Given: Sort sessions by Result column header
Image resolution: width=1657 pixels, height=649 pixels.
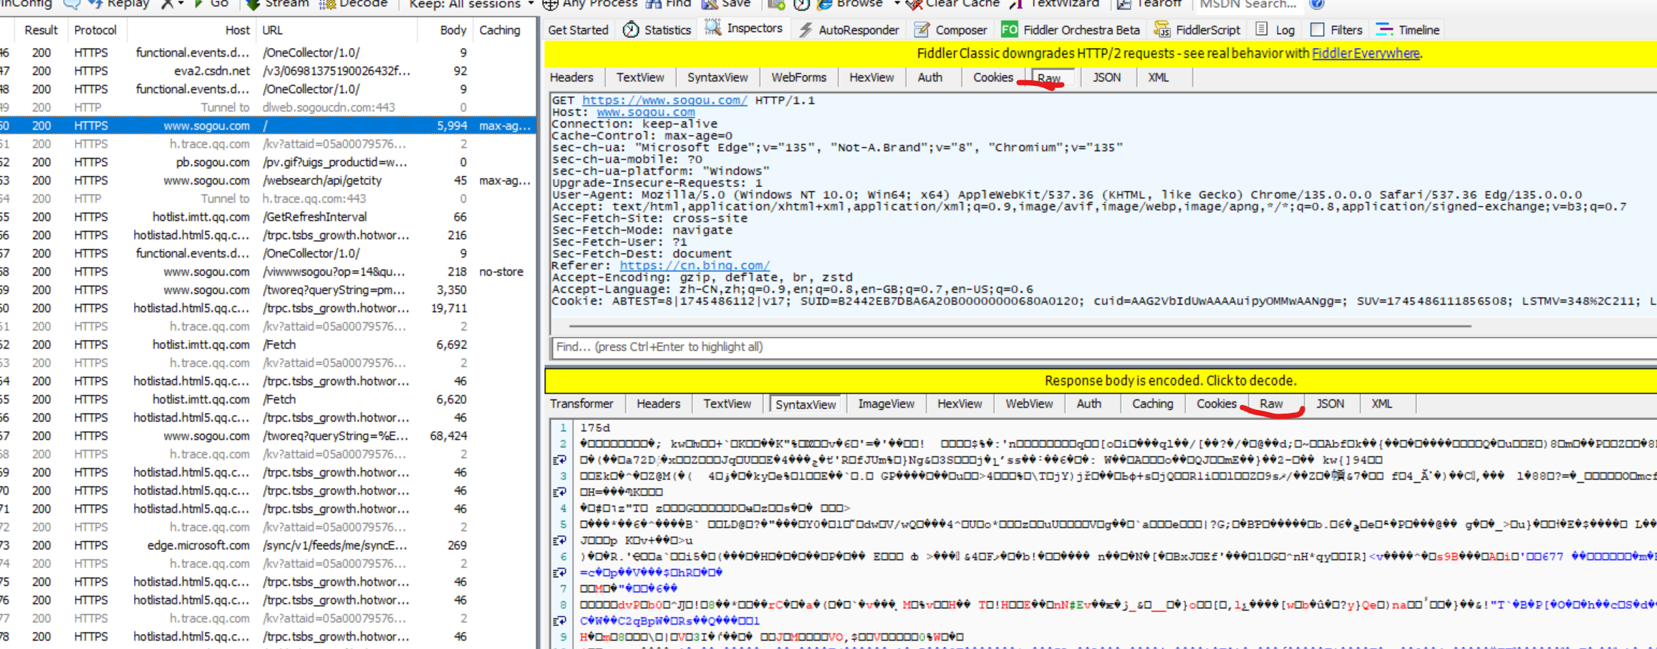Looking at the screenshot, I should coord(40,30).
